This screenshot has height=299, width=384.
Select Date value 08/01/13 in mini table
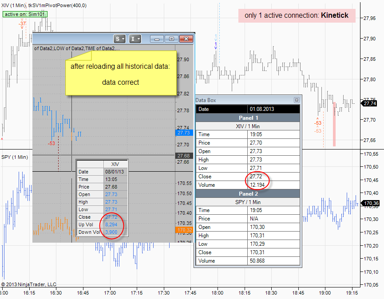click(x=115, y=172)
